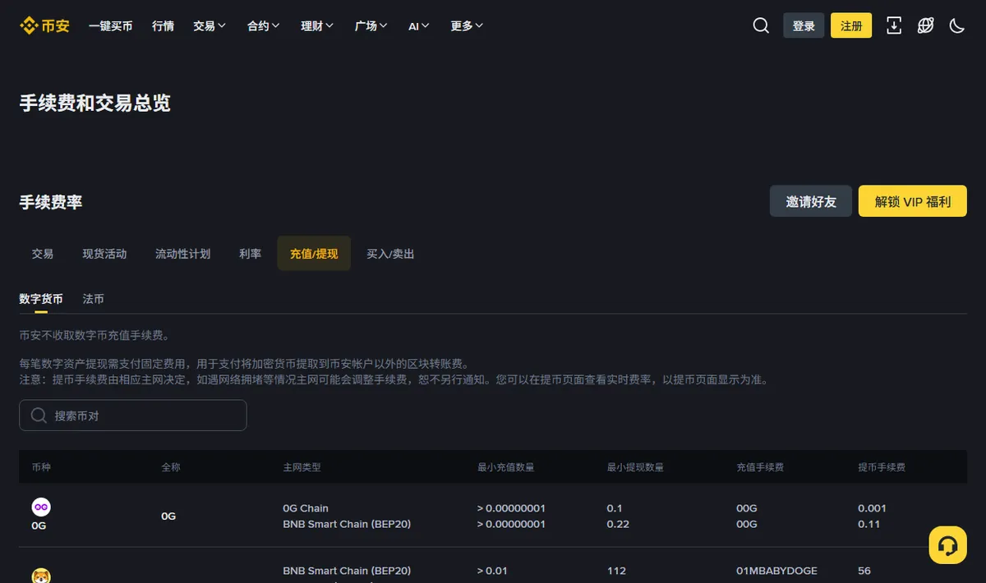The image size is (986, 583).
Task: Switch to the 交易 fee tab
Action: [43, 254]
